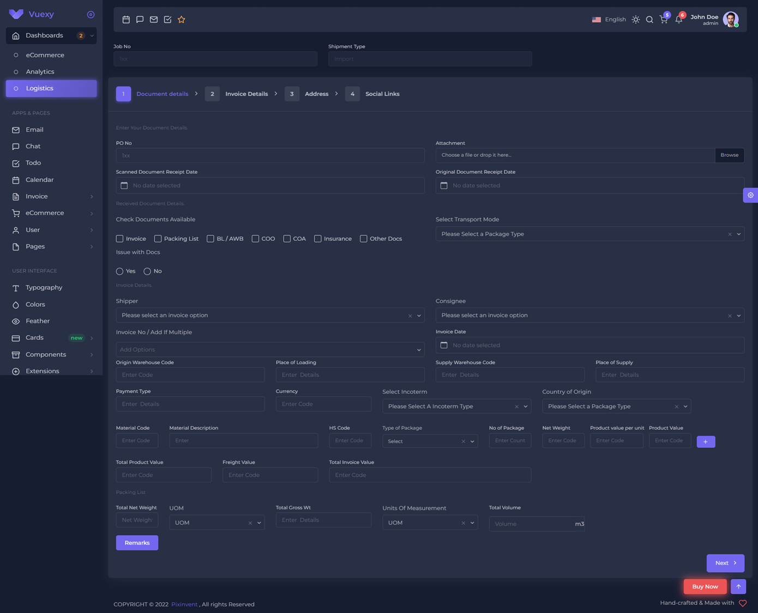Click the purple settings gear on right edge
The image size is (758, 613).
(x=750, y=195)
